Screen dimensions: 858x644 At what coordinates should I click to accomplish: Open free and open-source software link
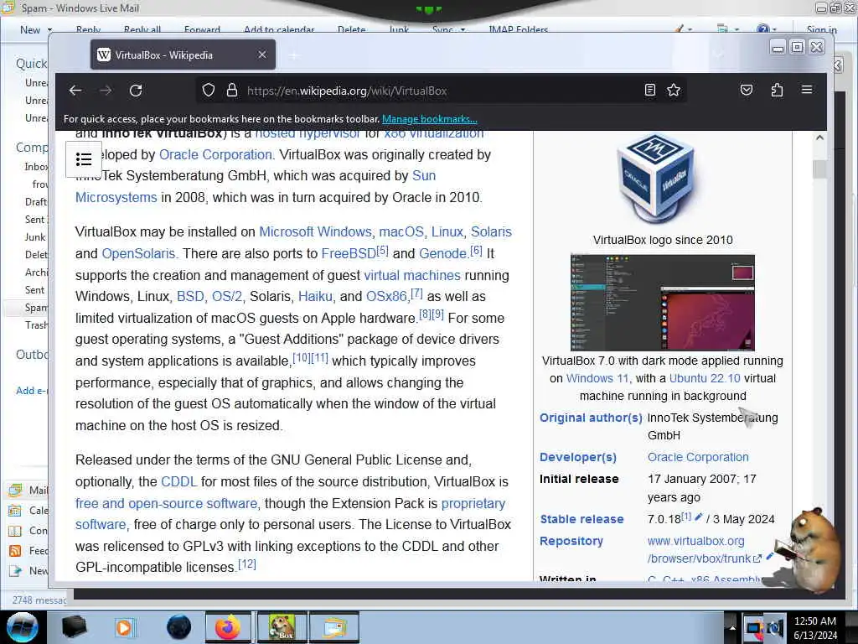point(167,503)
